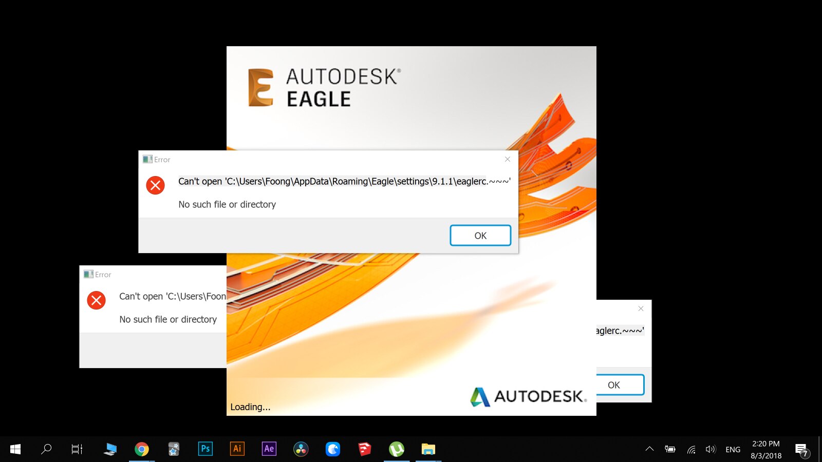Image resolution: width=822 pixels, height=462 pixels.
Task: Close the right partially hidden dialog with X
Action: click(x=641, y=309)
